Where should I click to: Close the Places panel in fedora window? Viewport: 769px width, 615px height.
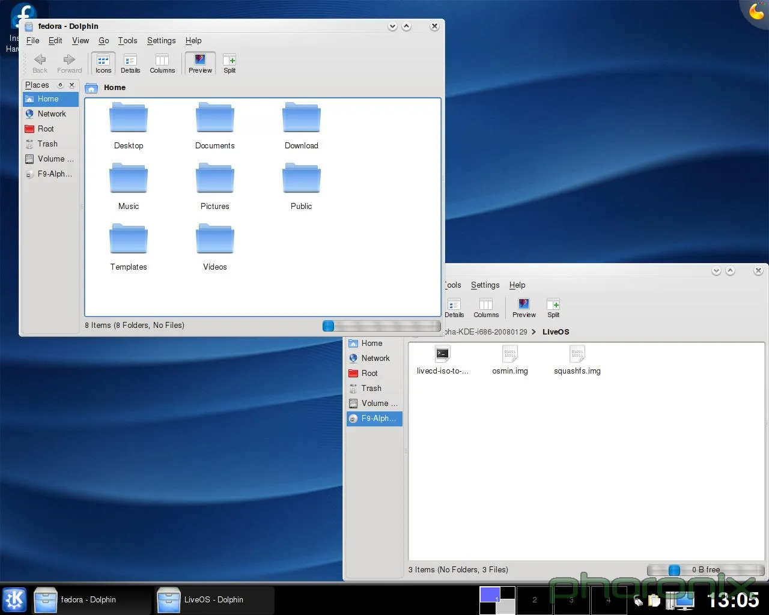[x=71, y=85]
